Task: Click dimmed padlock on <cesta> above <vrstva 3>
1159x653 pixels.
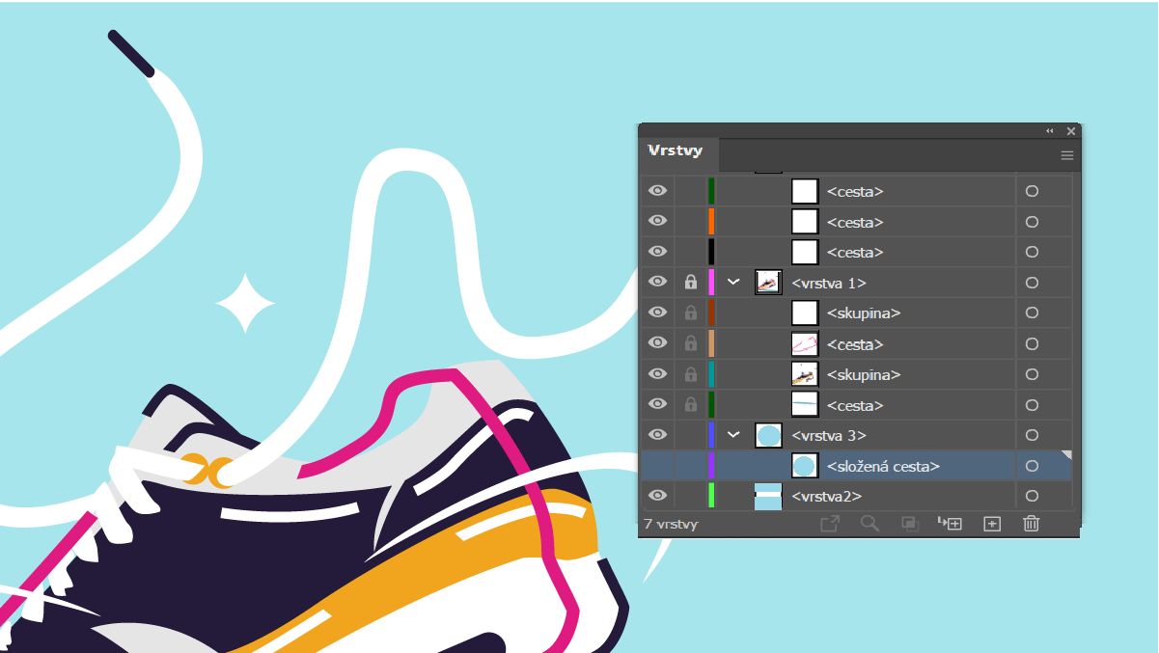Action: point(690,405)
